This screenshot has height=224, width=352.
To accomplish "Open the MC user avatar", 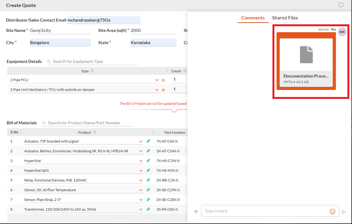I will coord(342,32).
